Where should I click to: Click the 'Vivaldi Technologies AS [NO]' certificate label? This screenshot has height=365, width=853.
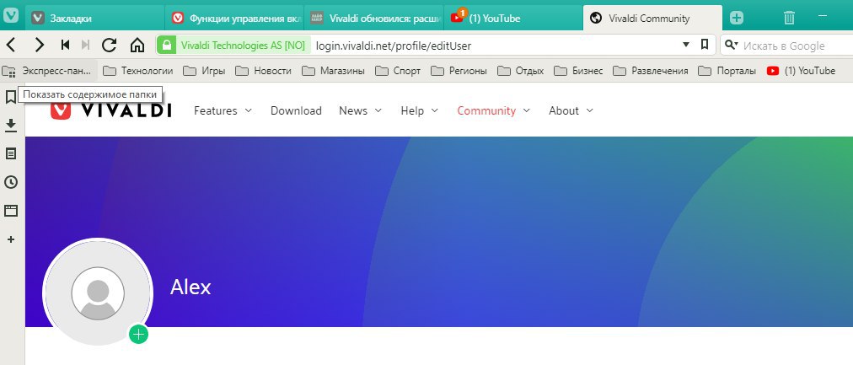[x=243, y=46]
